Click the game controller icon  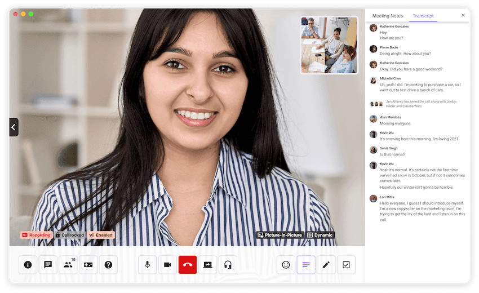click(88, 265)
